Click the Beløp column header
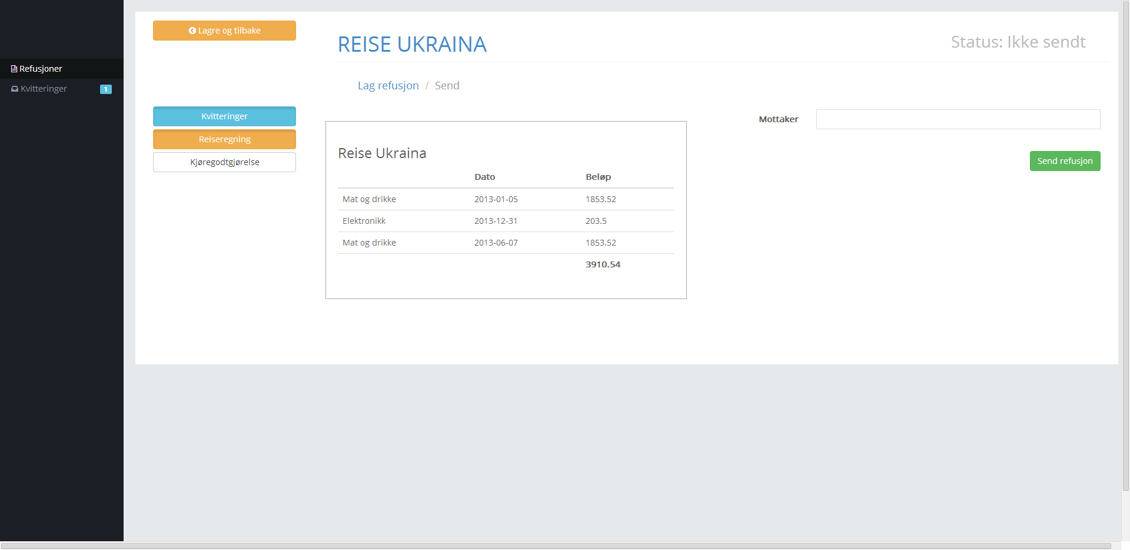 (598, 177)
